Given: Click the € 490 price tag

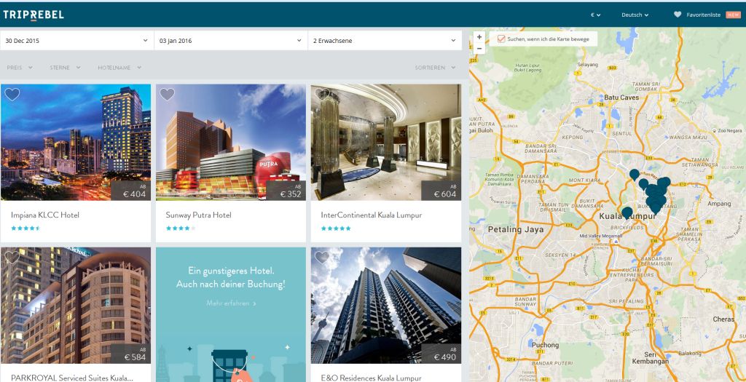Looking at the screenshot, I should click(x=441, y=354).
